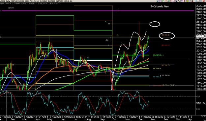Click the 1905.00 price axis label
The width and height of the screenshot is (206, 121).
[201, 73]
